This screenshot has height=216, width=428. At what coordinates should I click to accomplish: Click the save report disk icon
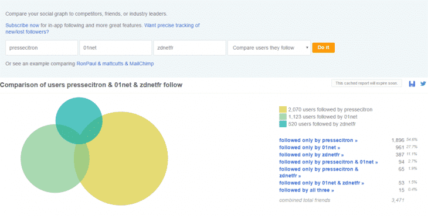click(412, 83)
